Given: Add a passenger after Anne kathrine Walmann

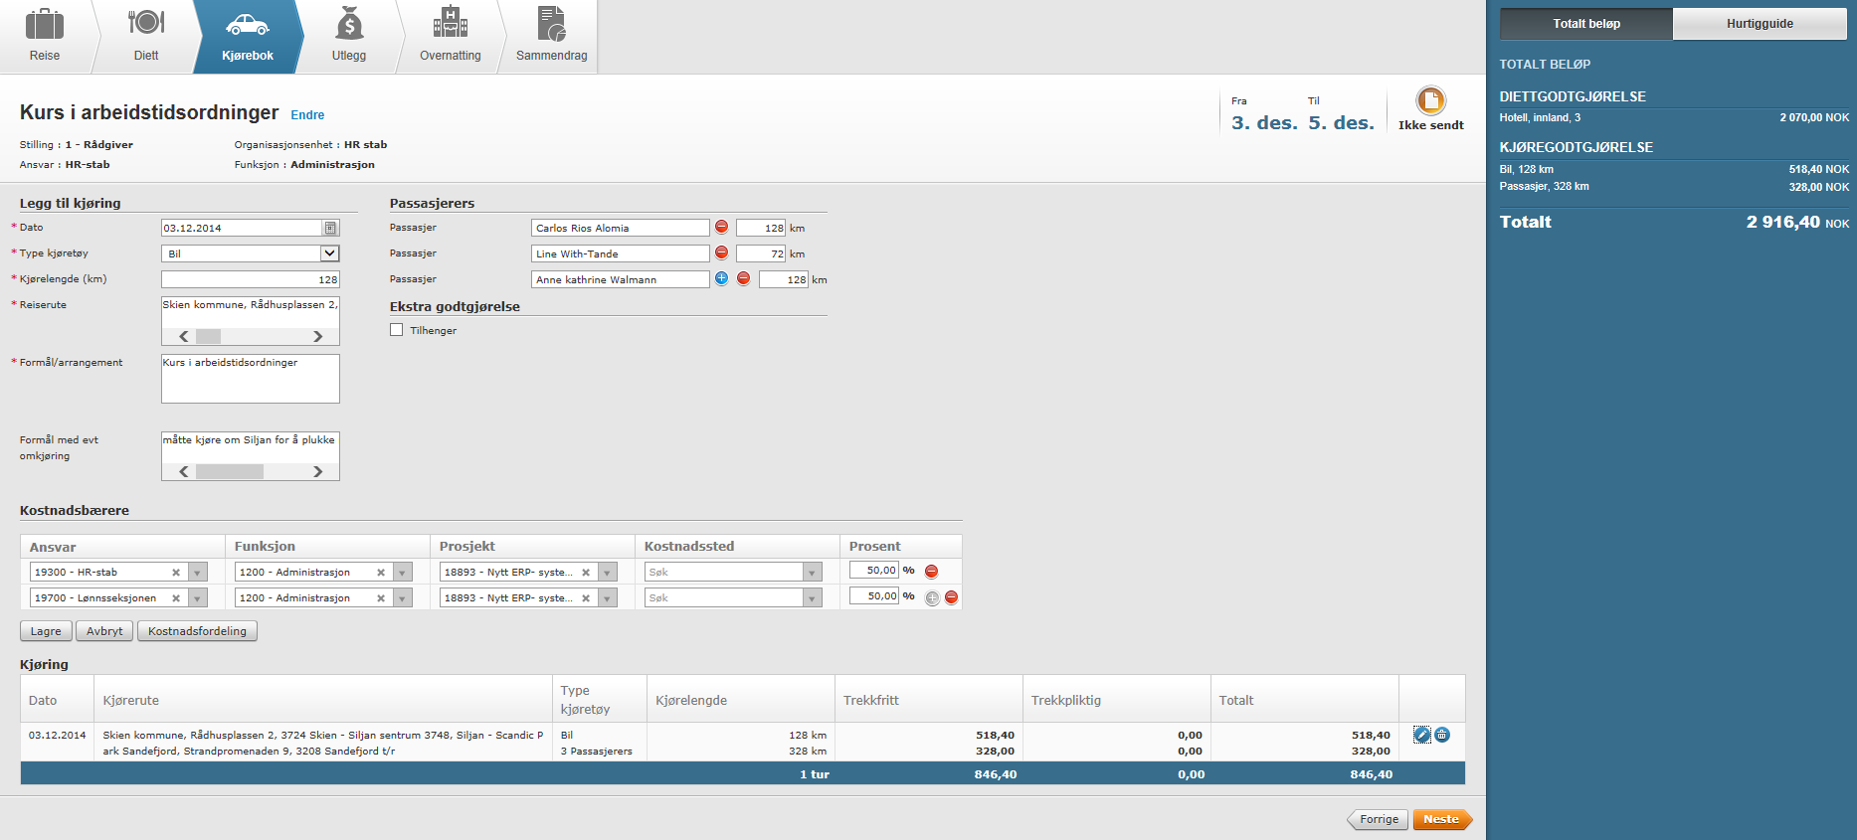Looking at the screenshot, I should (722, 278).
